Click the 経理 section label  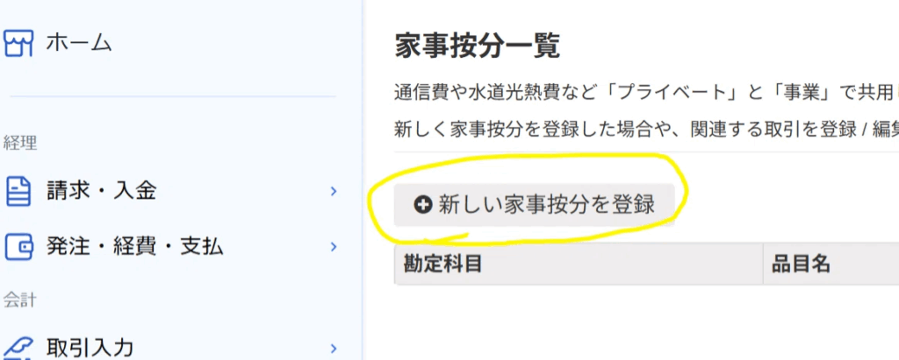20,143
